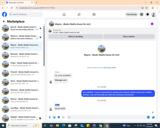Focus the Aa message input field
Image resolution: width=160 pixels, height=128 pixels.
(107, 117)
